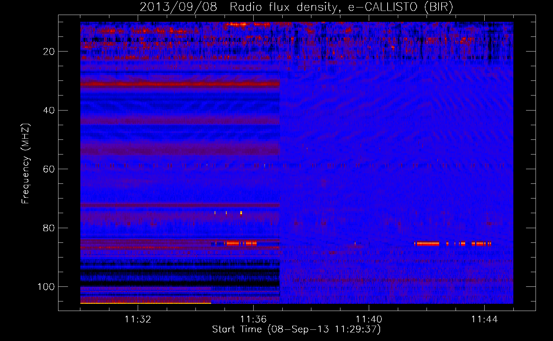
Task: Click the 11:44 time tick label
Action: 485,320
